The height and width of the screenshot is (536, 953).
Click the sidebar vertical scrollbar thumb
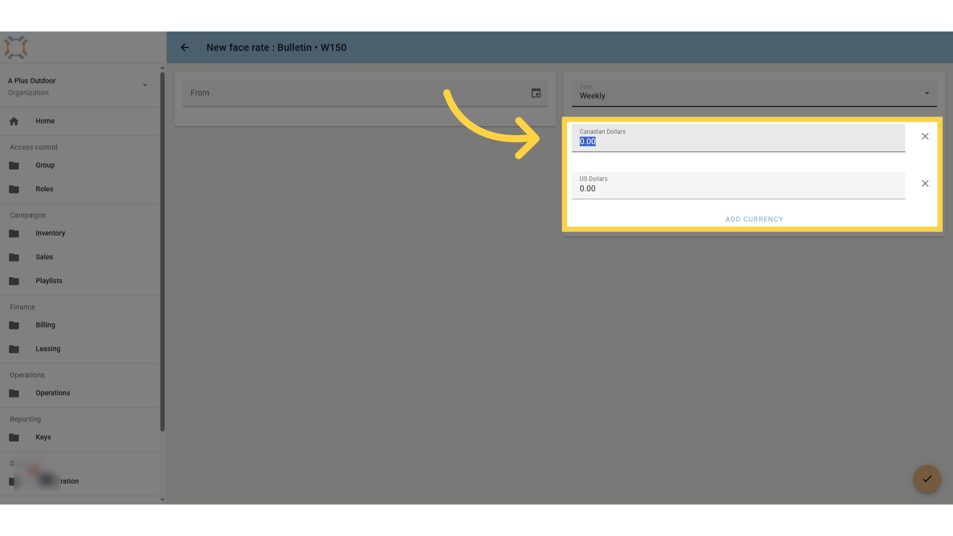[x=162, y=252]
